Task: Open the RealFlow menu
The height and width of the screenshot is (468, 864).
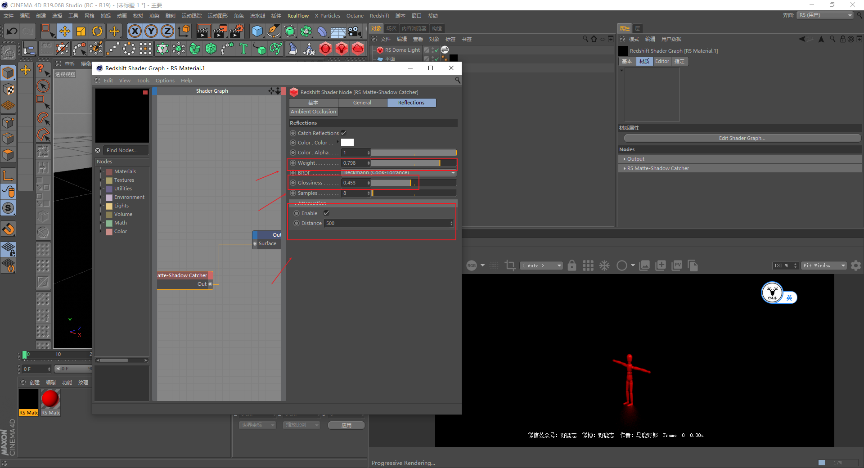Action: coord(298,16)
